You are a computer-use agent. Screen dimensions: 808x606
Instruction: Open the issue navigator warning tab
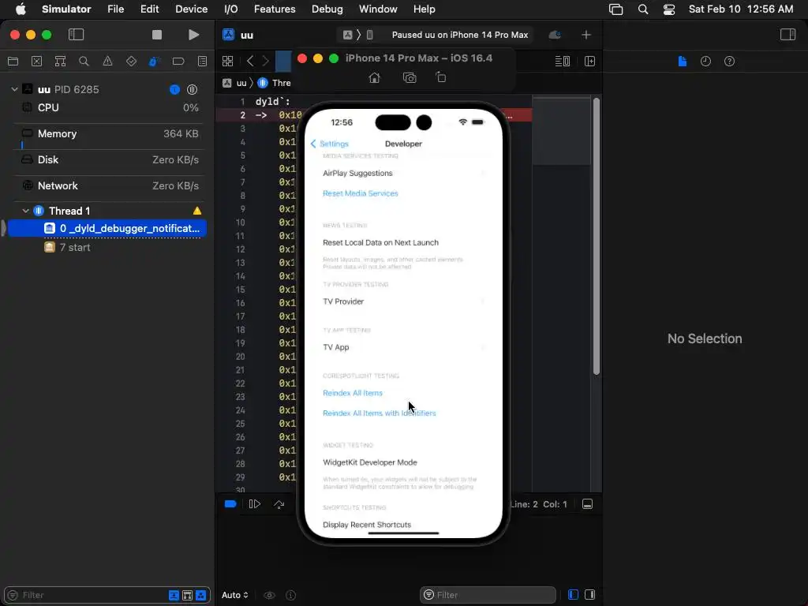(x=107, y=62)
